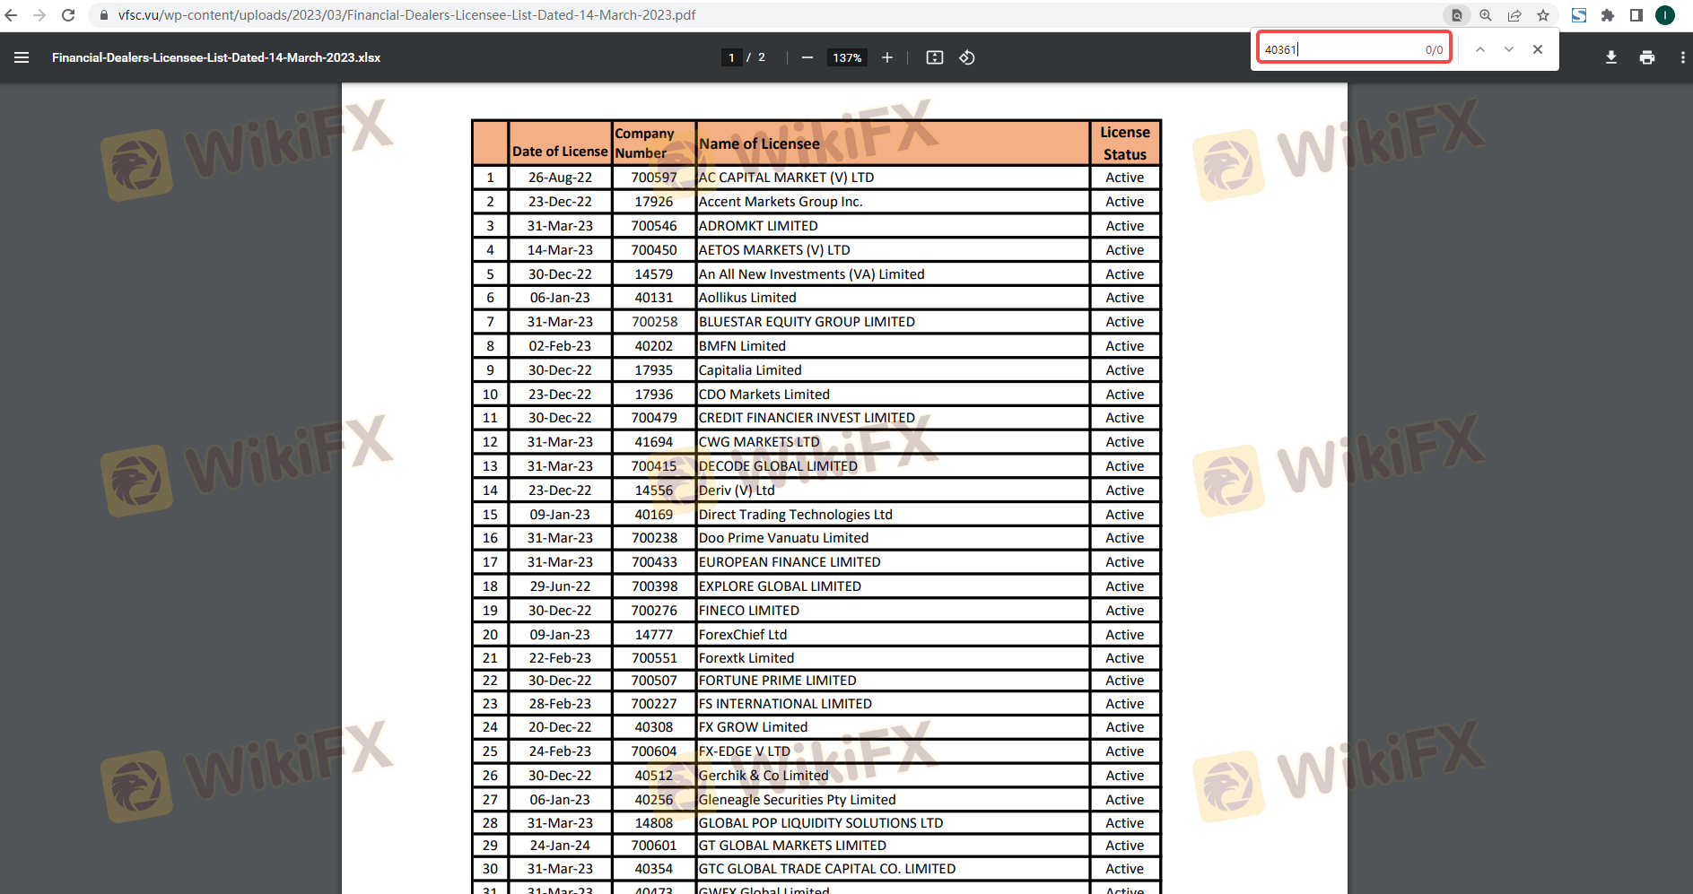Toggle the browser side panel
This screenshot has width=1693, height=894.
(x=1636, y=15)
